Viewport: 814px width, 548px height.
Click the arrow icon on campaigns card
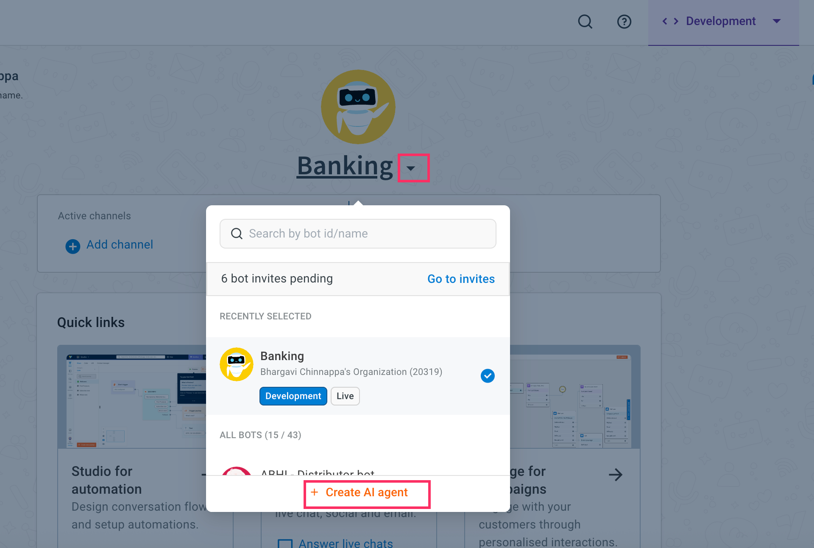point(616,474)
